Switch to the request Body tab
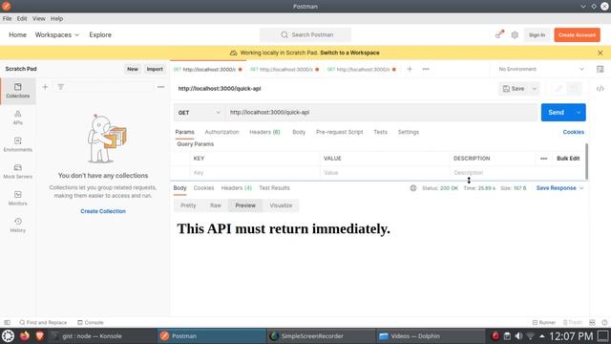 coord(299,132)
